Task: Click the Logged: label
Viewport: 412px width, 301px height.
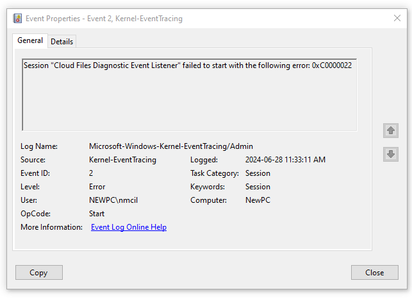Action: tap(204, 160)
